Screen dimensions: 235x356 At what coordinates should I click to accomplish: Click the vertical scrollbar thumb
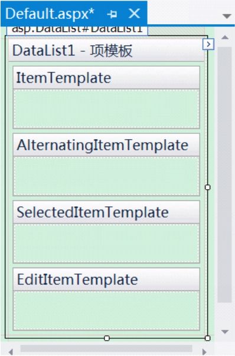point(224,175)
